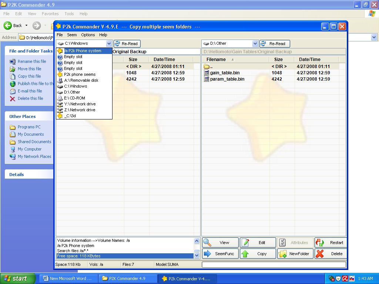379x284 pixels.
Task: Click the param_table.bin file icon
Action: coord(207,79)
